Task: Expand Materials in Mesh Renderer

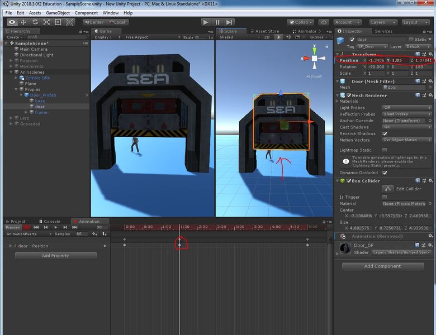Action: click(337, 102)
